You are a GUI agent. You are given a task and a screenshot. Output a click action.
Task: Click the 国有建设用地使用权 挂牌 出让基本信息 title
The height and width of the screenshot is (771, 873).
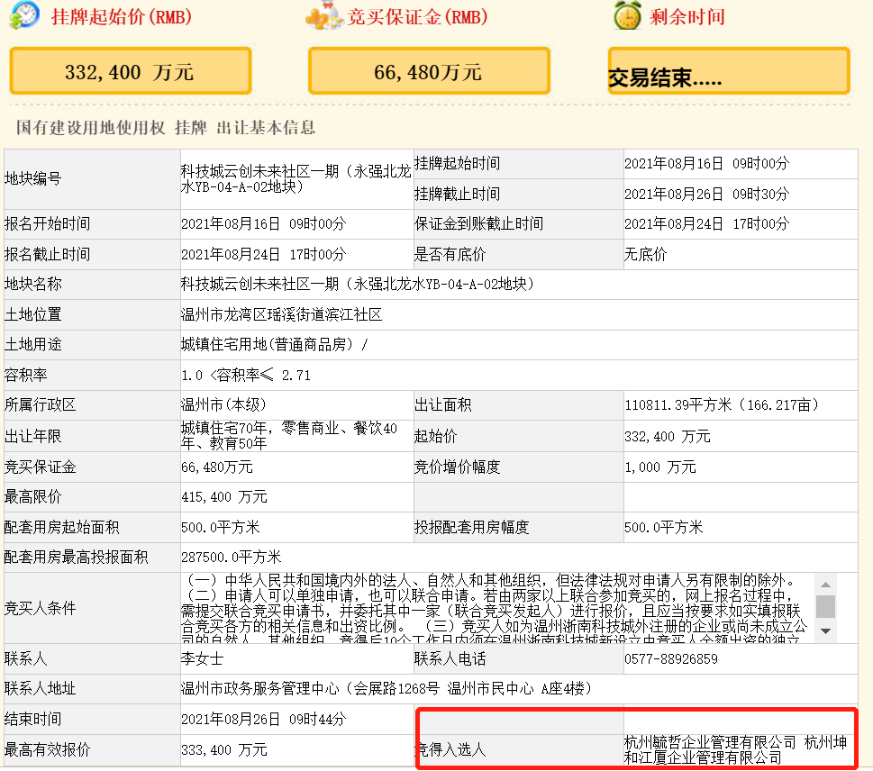(x=166, y=128)
